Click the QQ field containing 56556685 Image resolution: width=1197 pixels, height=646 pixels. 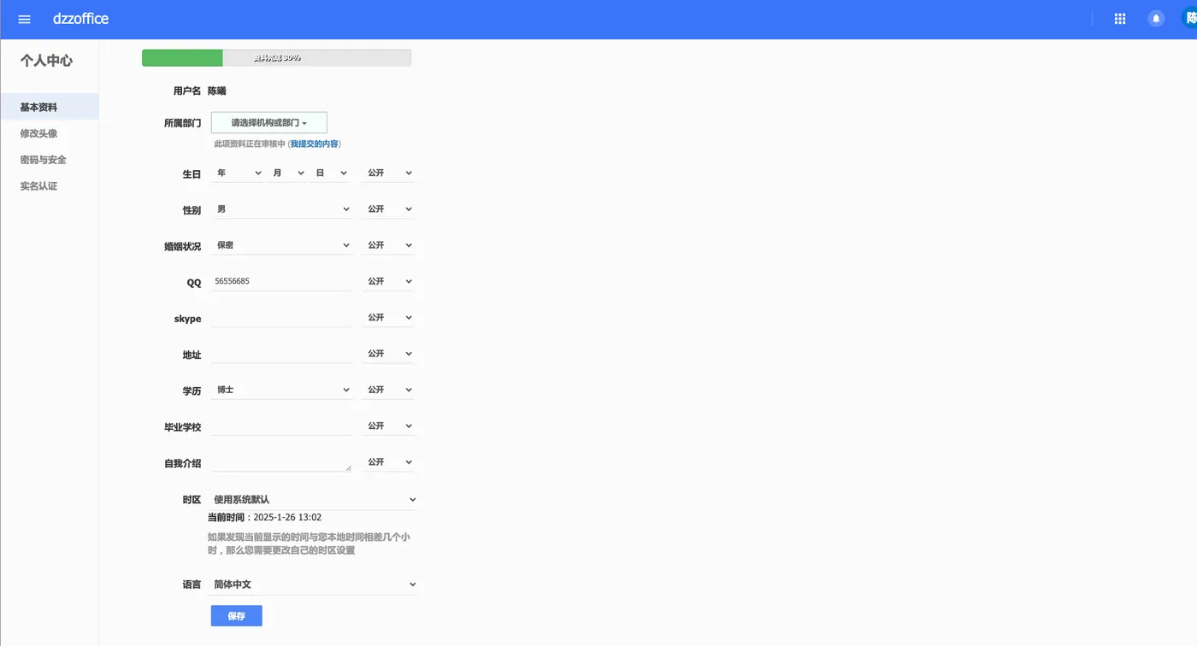point(282,281)
